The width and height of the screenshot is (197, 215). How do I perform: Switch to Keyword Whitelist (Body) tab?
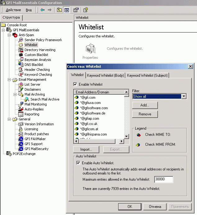click(x=105, y=75)
